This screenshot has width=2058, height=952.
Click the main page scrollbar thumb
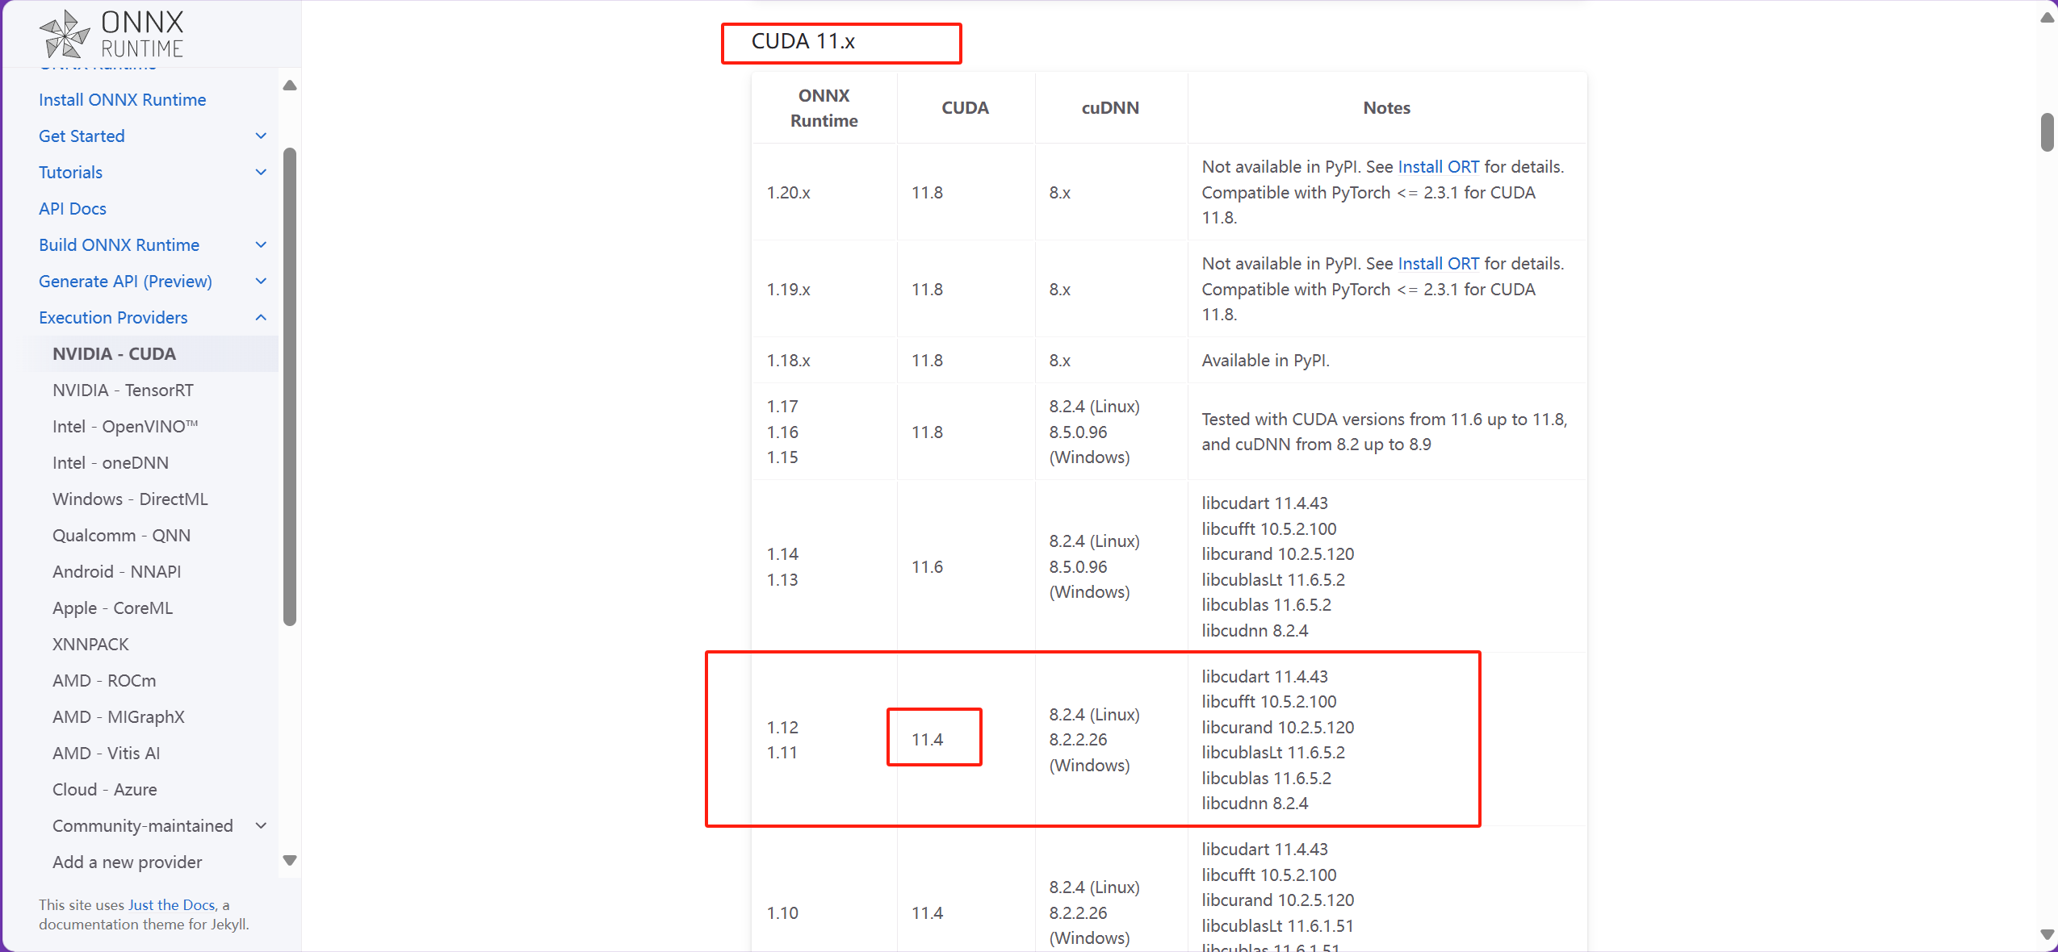point(2048,132)
